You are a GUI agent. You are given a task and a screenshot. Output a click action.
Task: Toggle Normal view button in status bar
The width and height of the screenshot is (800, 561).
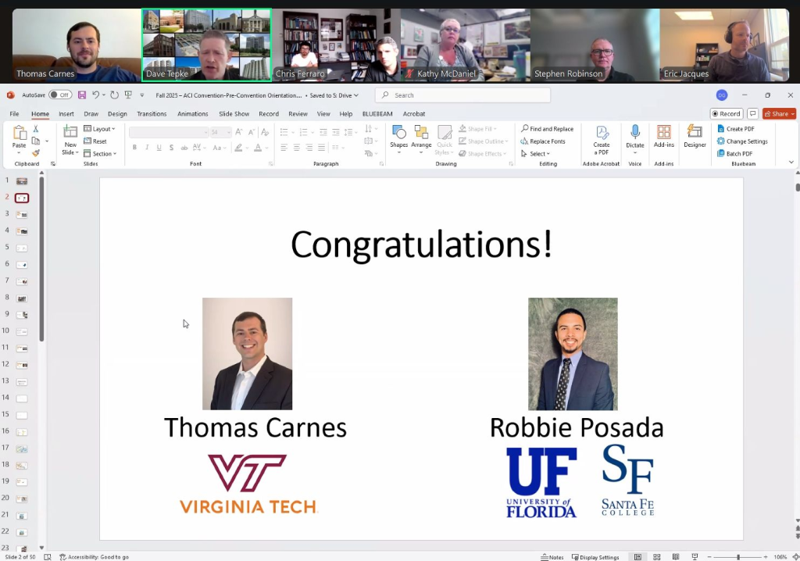point(637,557)
